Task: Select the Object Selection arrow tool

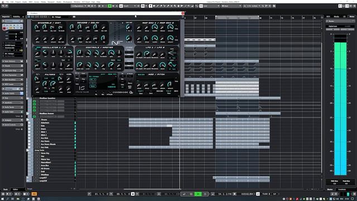Action: point(151,6)
